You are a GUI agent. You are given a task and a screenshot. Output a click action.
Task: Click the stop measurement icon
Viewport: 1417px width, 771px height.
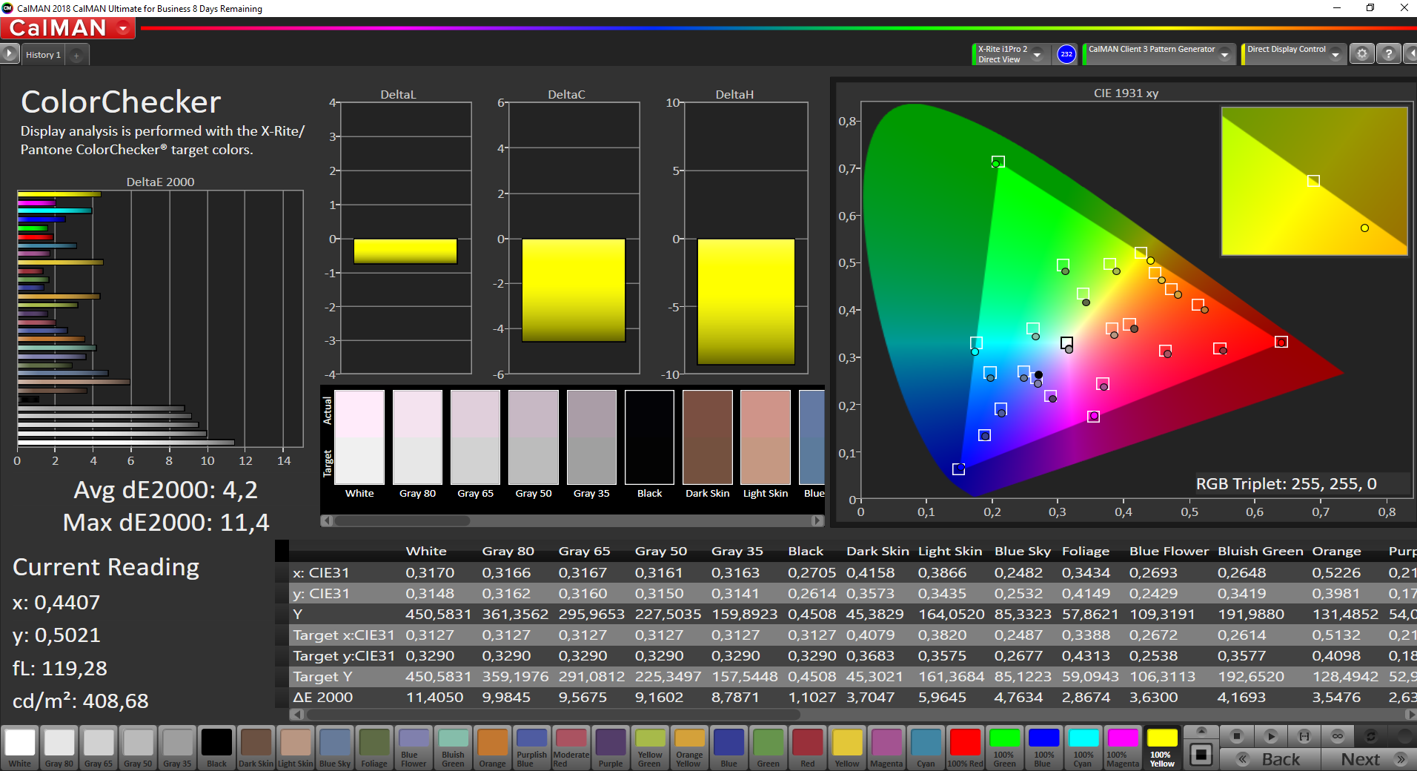[x=1236, y=736]
